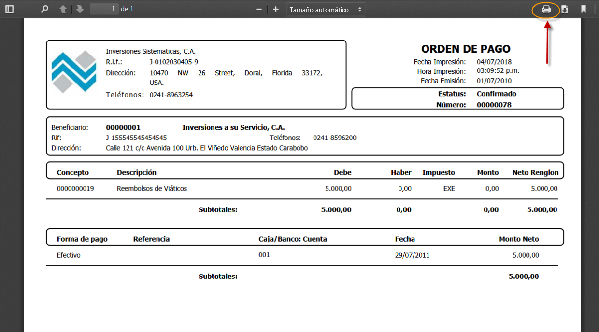Click the 'ORDEN DE PAGO' title
Screen dimensions: 599x332
[x=466, y=49]
